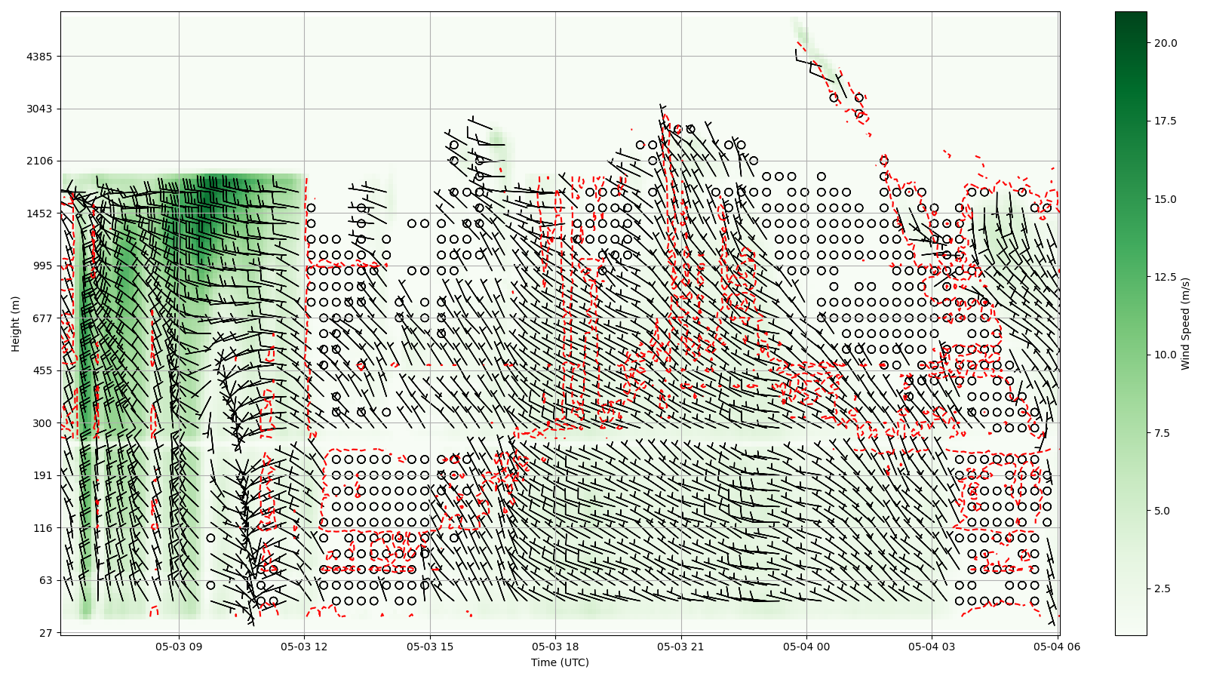Pick the 05-03 18 time tick label
The height and width of the screenshot is (679, 1207).
pyautogui.click(x=556, y=647)
